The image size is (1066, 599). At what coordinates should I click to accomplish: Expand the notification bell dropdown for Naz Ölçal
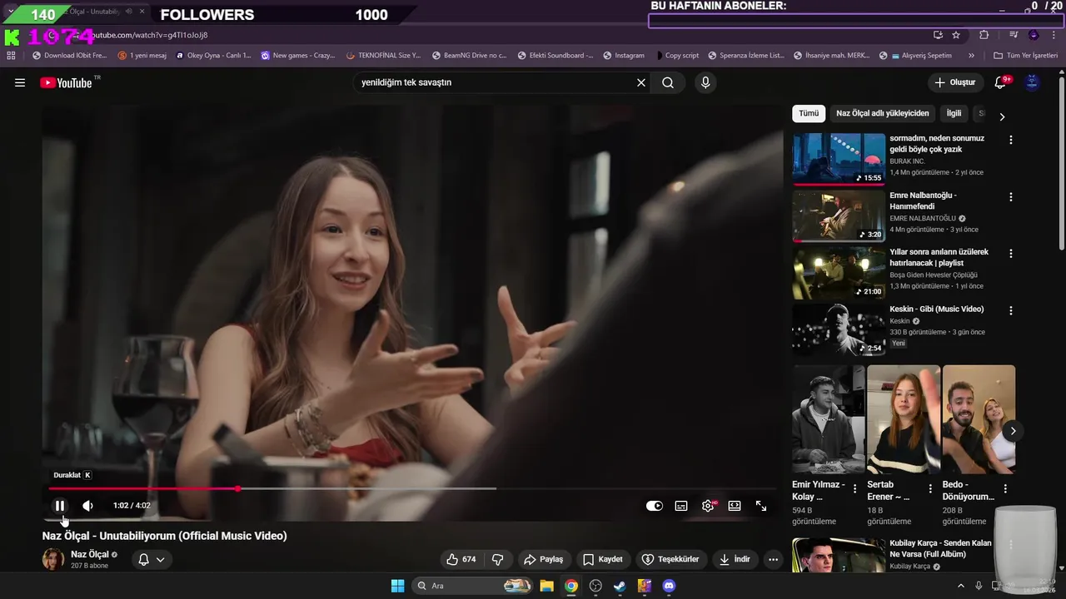pyautogui.click(x=152, y=559)
